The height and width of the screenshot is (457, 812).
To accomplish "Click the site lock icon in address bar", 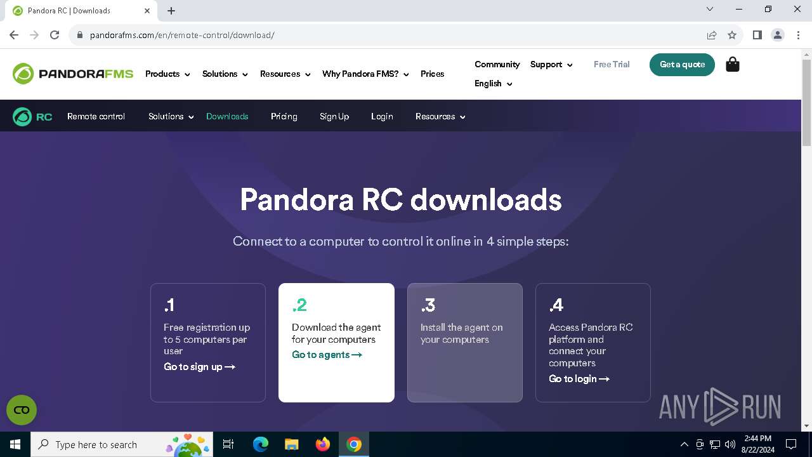I will (x=80, y=35).
